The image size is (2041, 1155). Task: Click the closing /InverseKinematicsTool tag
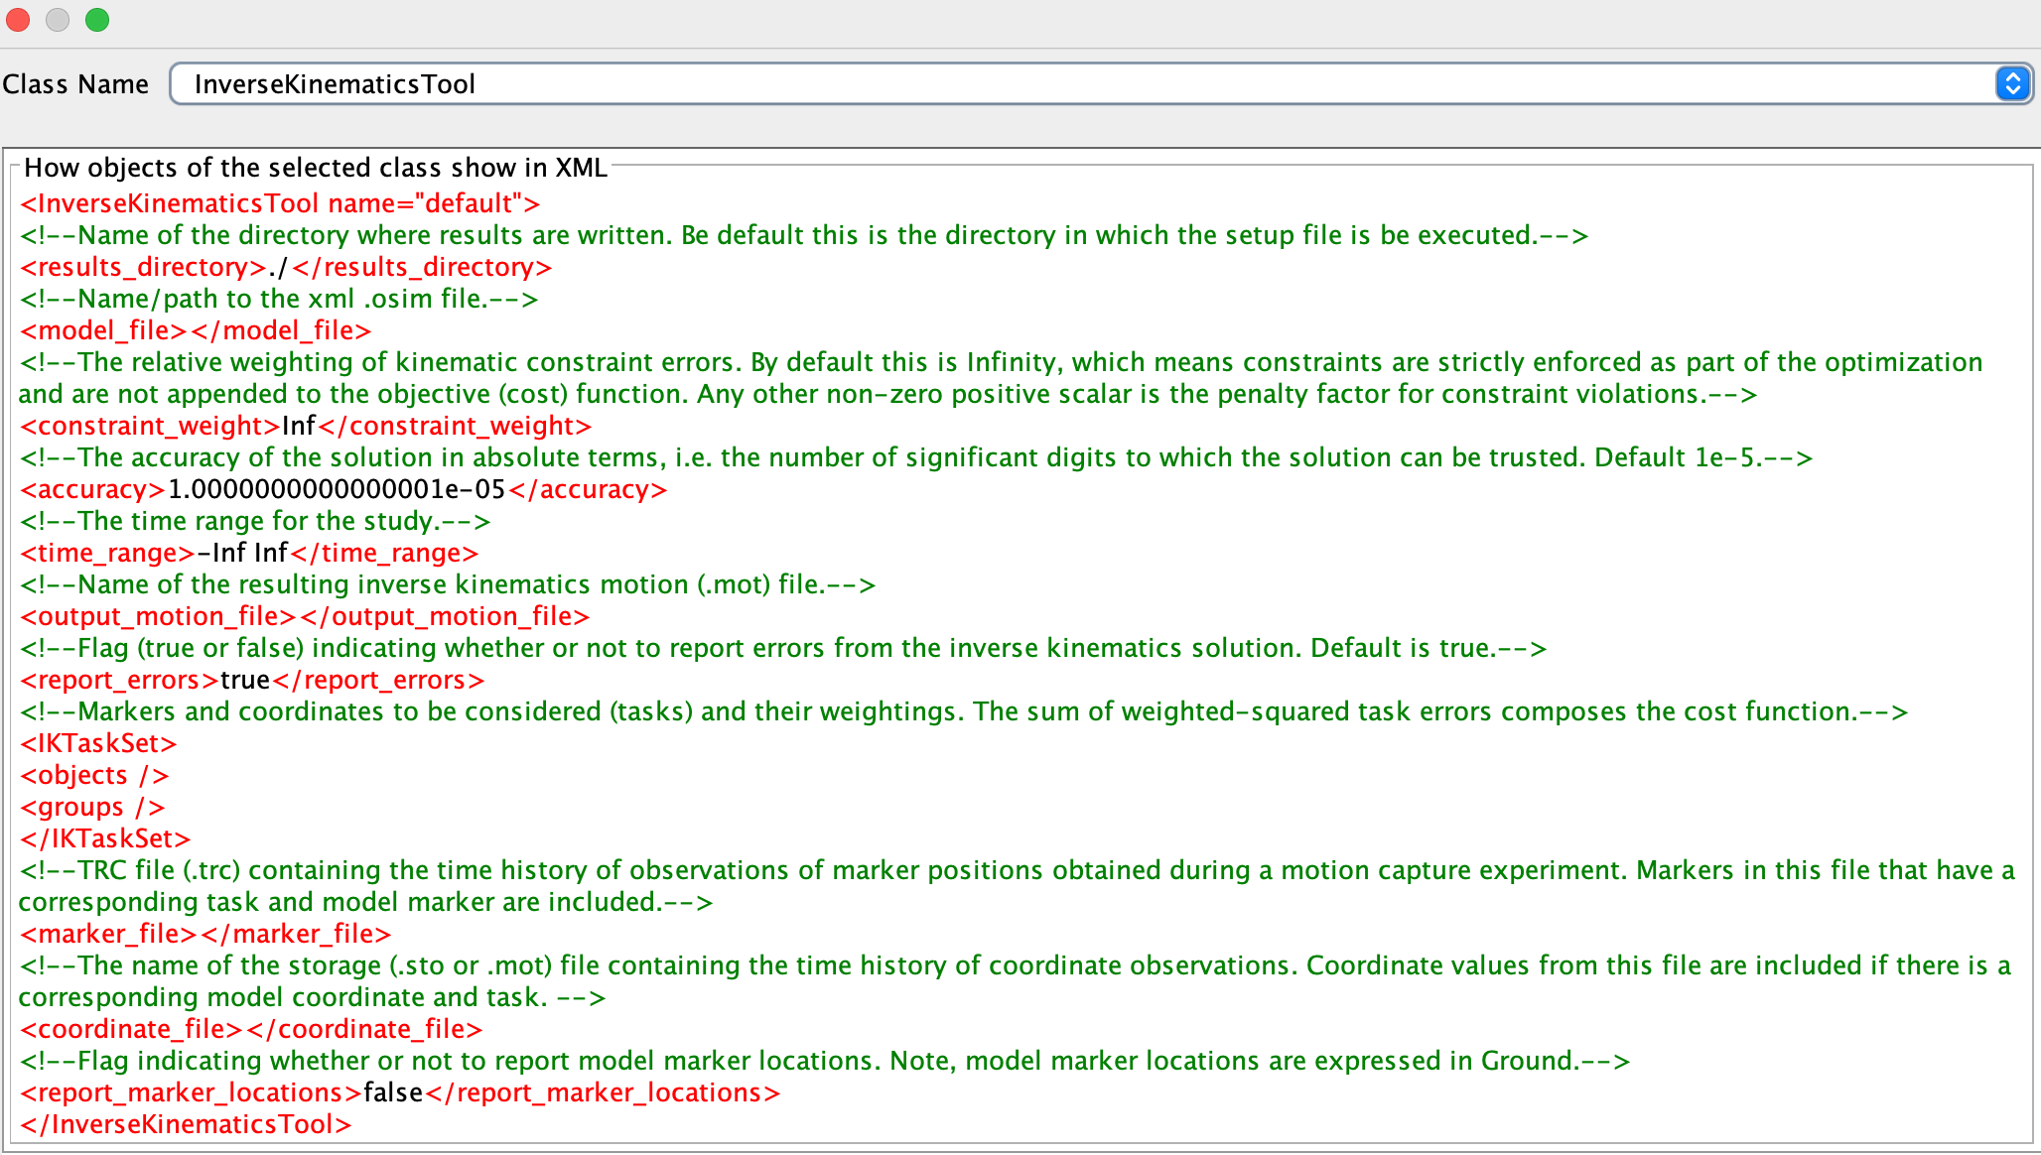186,1124
